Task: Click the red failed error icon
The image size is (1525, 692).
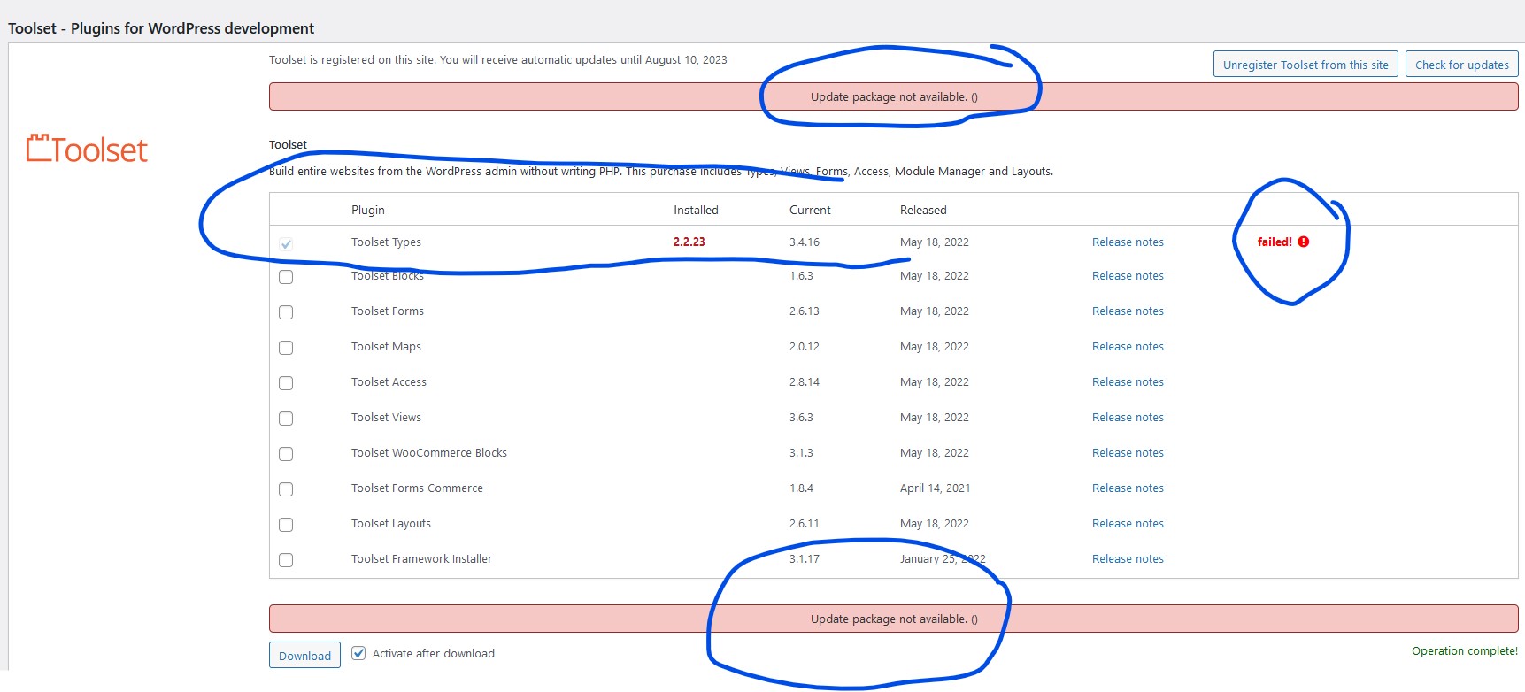Action: tap(1303, 242)
